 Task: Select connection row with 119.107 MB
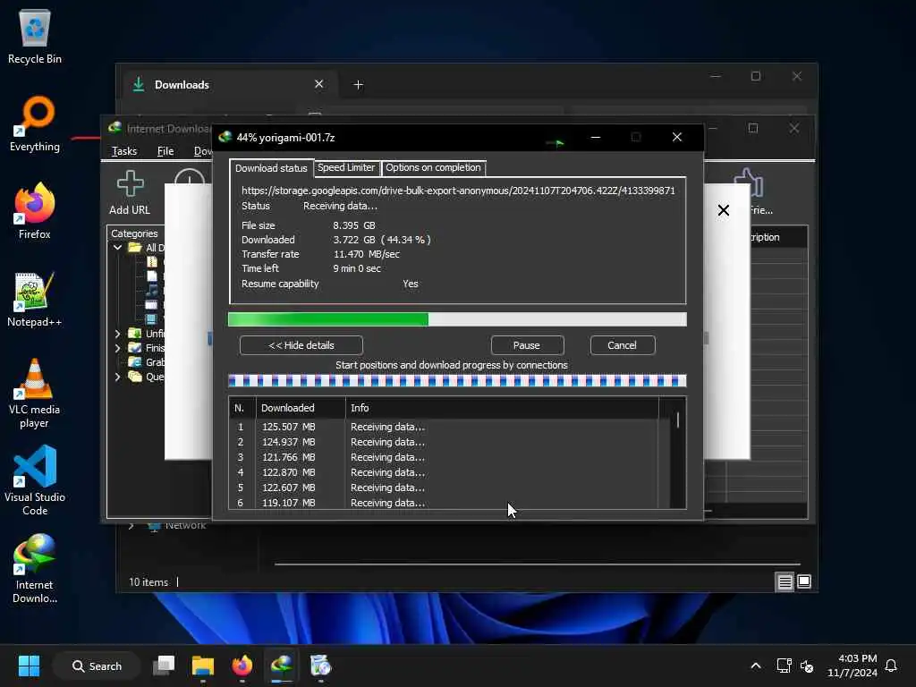(444, 503)
